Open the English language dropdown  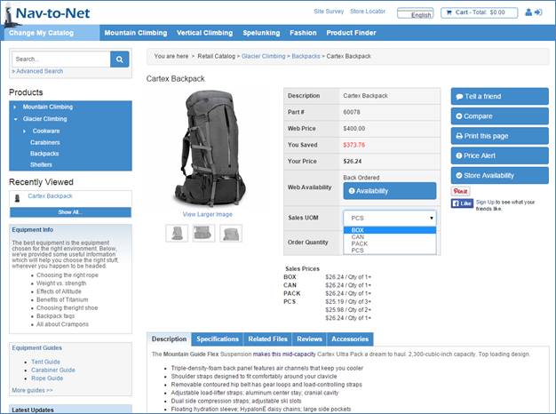(x=416, y=13)
